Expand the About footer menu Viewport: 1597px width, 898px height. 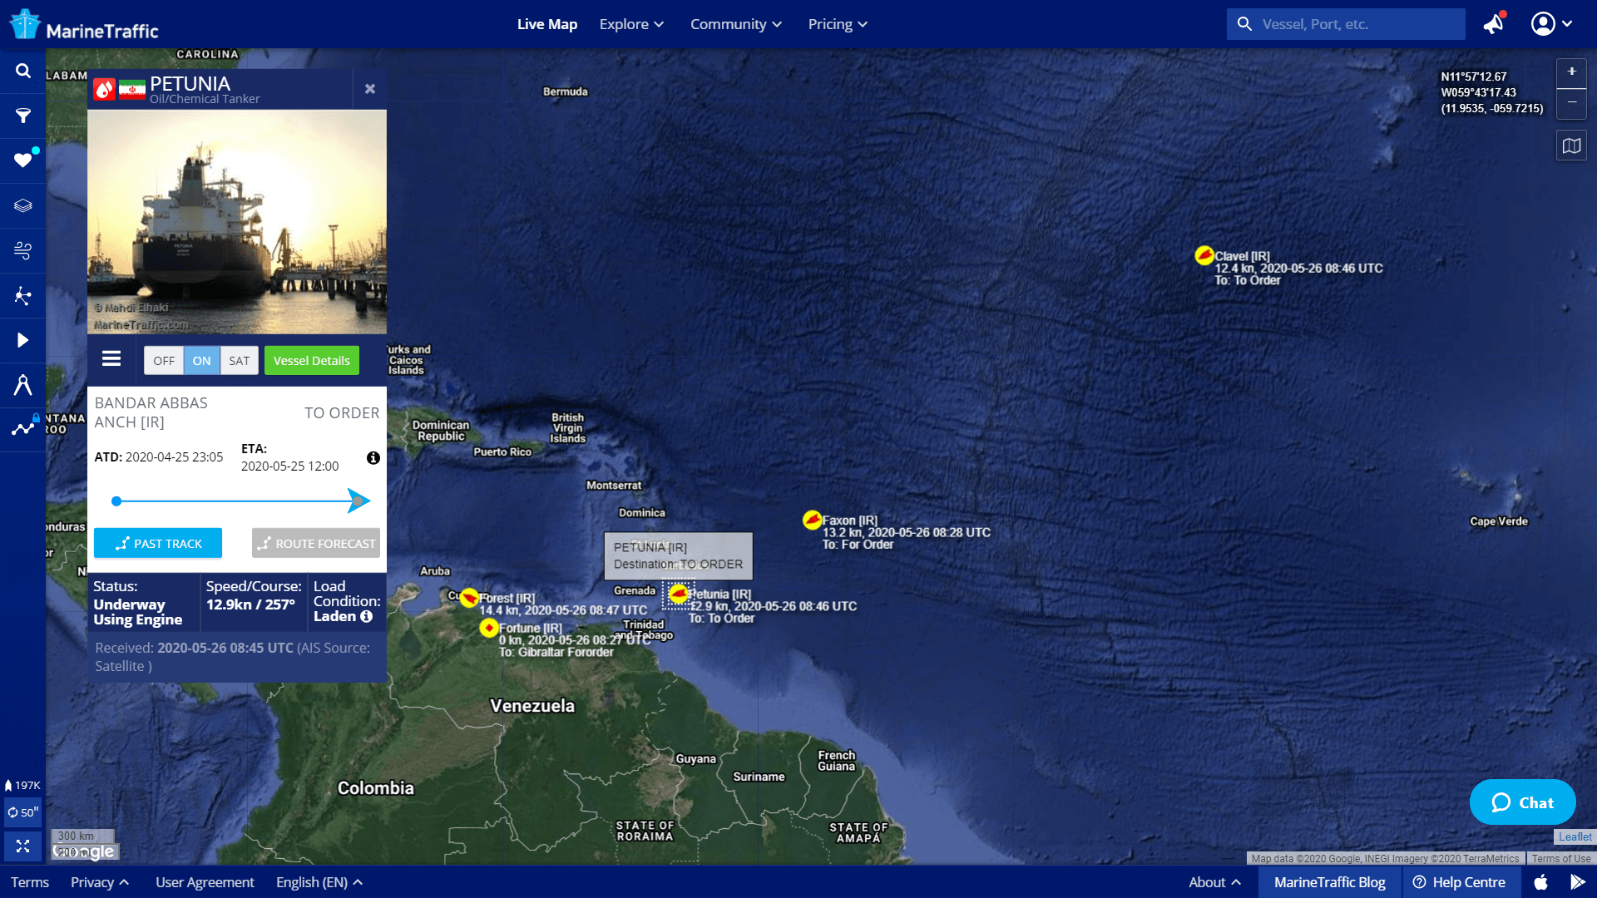tap(1215, 882)
